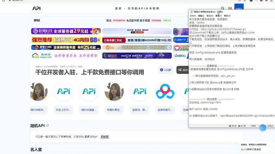Image resolution: width=275 pixels, height=154 pixels.
Task: Click the 账户 admin 密码 123456 line in Notepad
Action: pos(203,109)
